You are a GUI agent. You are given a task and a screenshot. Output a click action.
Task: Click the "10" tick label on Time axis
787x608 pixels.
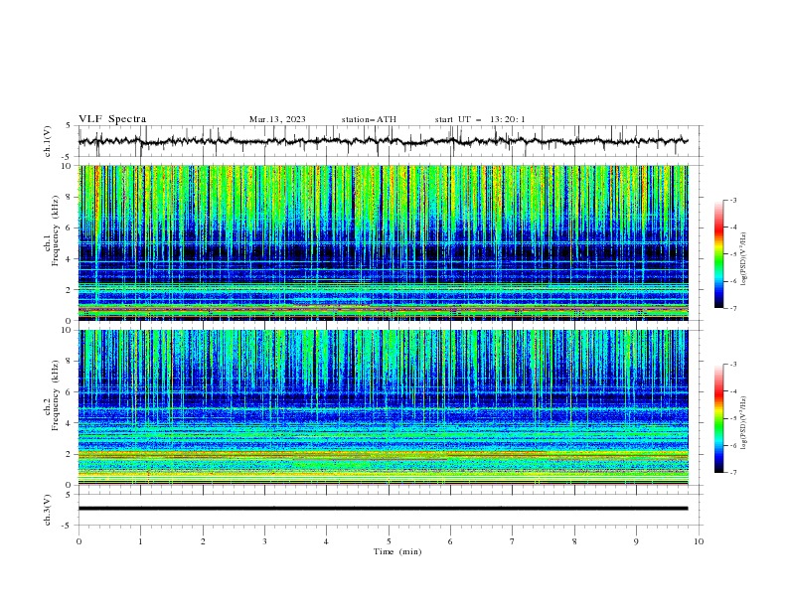click(x=699, y=541)
